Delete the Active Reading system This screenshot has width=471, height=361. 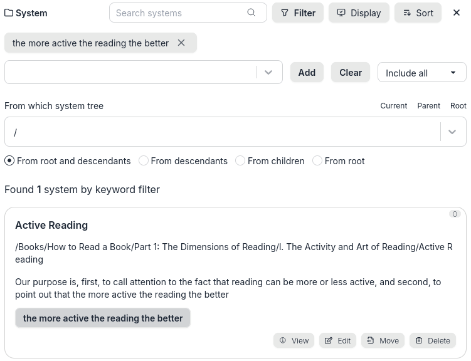(433, 340)
